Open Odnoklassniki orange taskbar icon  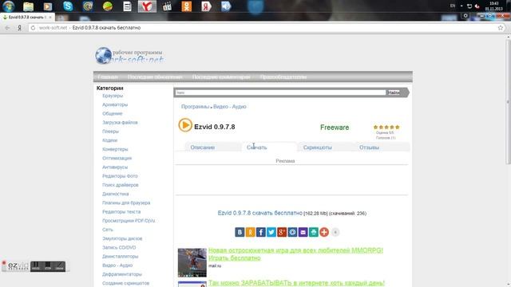tap(187, 6)
